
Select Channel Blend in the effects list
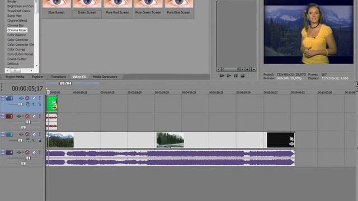(x=17, y=21)
